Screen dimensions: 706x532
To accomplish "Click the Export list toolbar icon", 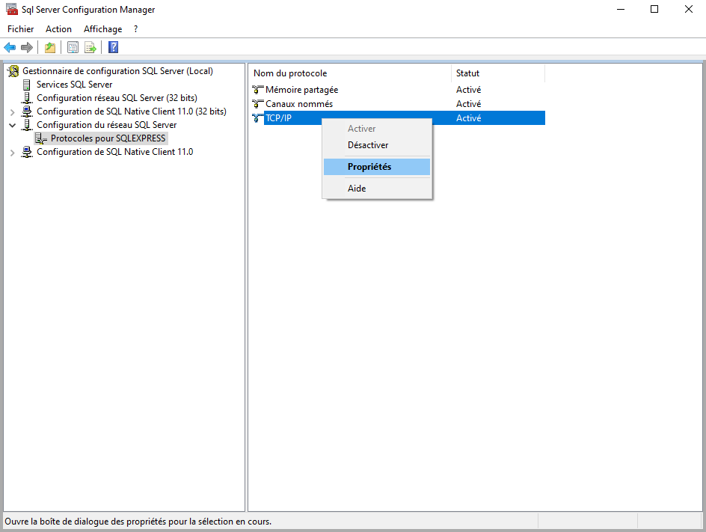I will [90, 48].
